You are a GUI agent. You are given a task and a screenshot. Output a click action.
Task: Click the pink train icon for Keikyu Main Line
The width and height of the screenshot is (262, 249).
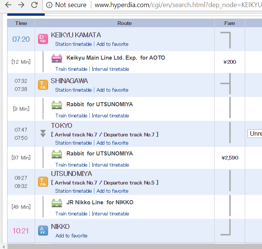coord(57,58)
